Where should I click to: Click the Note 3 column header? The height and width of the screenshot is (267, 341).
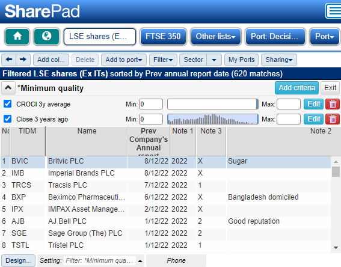211,141
